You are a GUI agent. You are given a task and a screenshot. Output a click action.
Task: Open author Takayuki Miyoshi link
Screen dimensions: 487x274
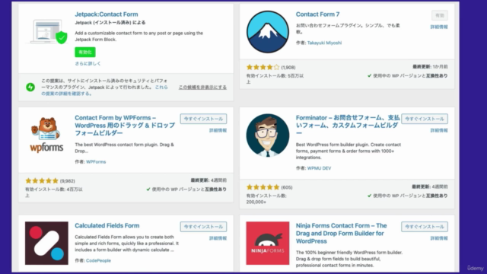point(324,43)
